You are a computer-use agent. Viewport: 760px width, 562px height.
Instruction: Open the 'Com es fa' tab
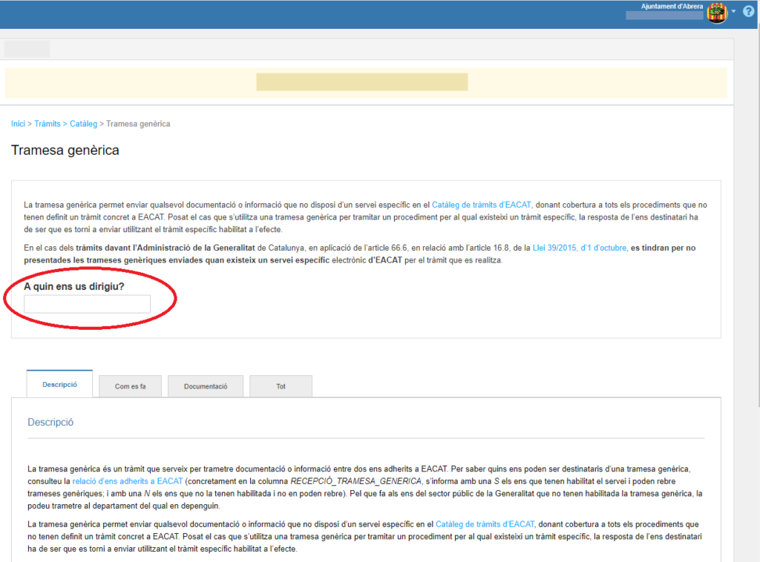(130, 386)
